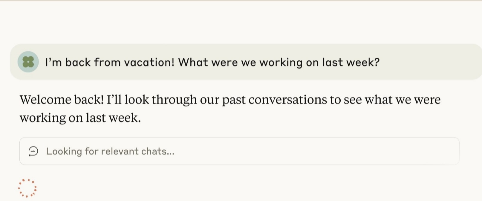Click the Looking for relevant chats label
482x201 pixels.
(x=110, y=151)
